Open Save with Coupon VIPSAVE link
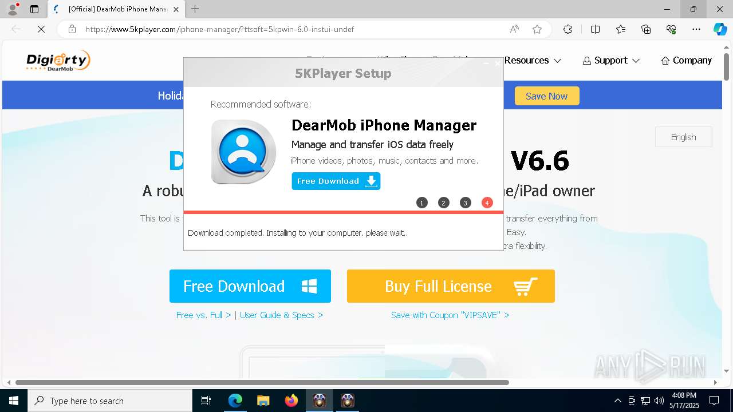This screenshot has height=412, width=733. point(450,315)
